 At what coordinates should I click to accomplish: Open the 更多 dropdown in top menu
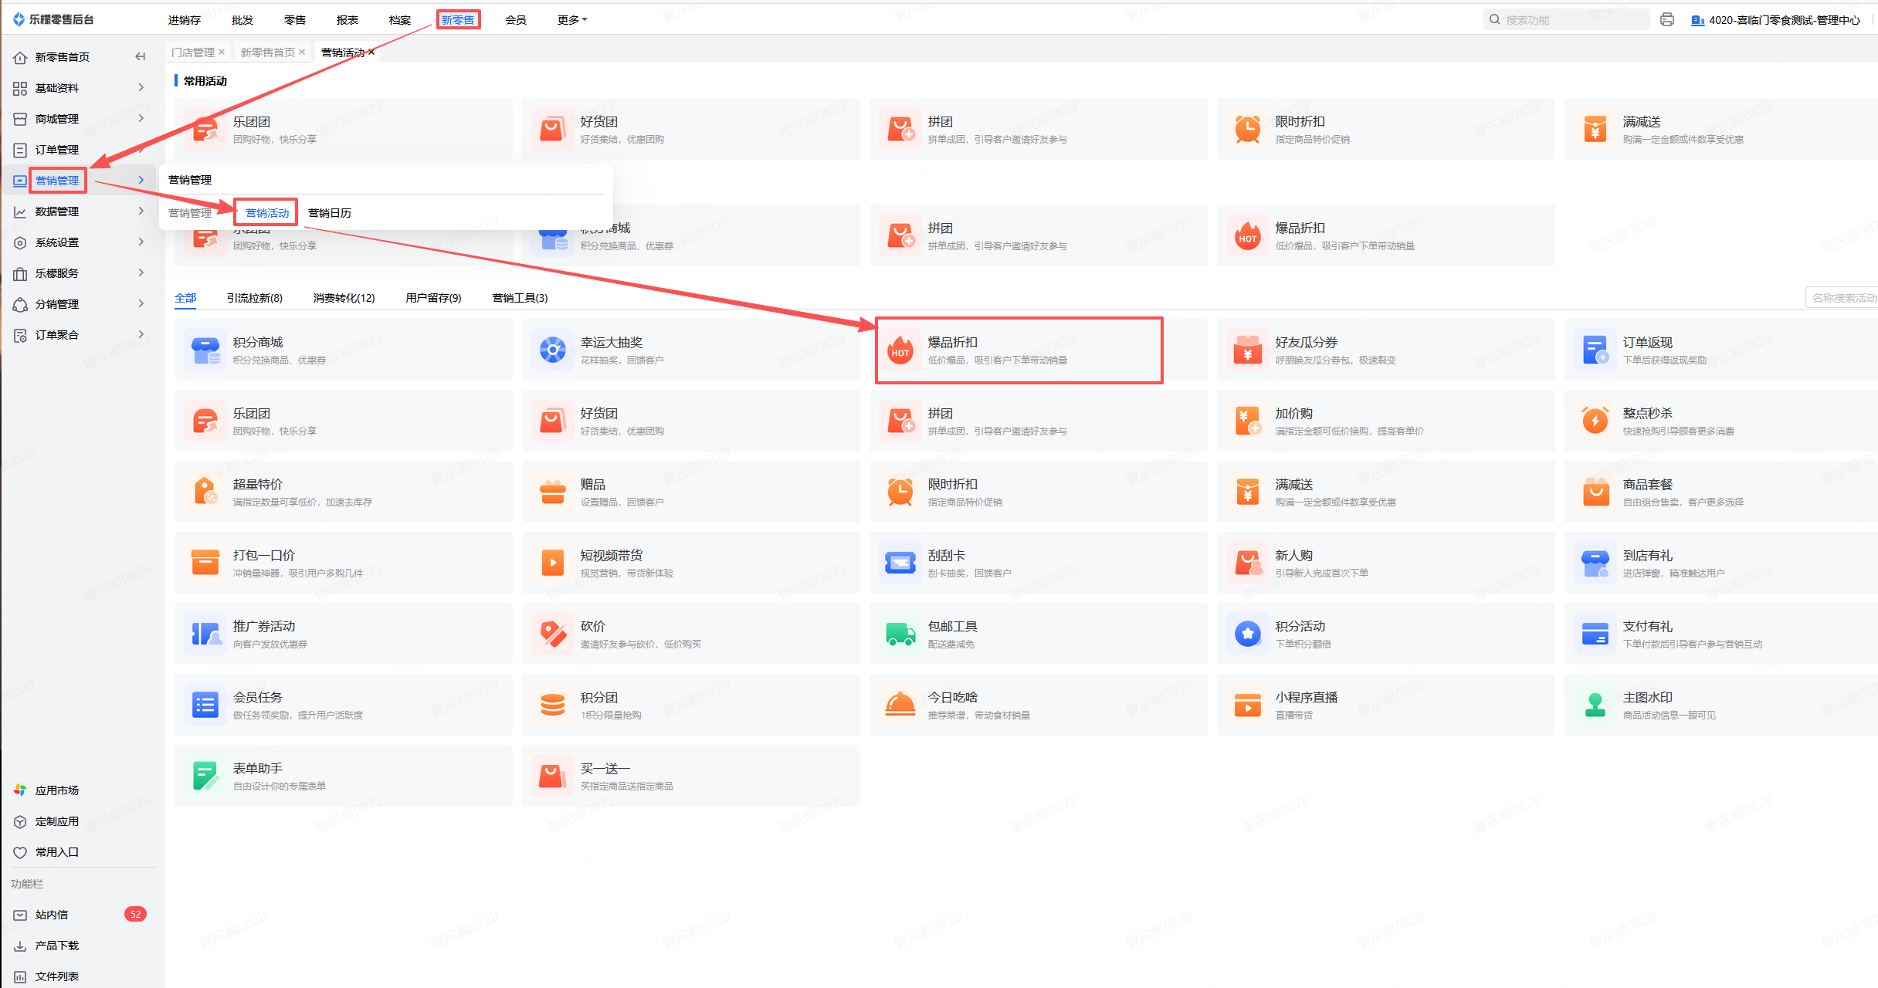pos(572,20)
